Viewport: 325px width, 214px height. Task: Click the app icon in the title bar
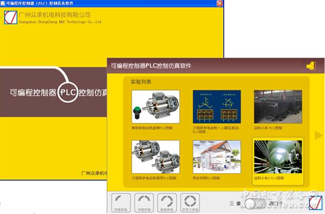tap(3, 3)
